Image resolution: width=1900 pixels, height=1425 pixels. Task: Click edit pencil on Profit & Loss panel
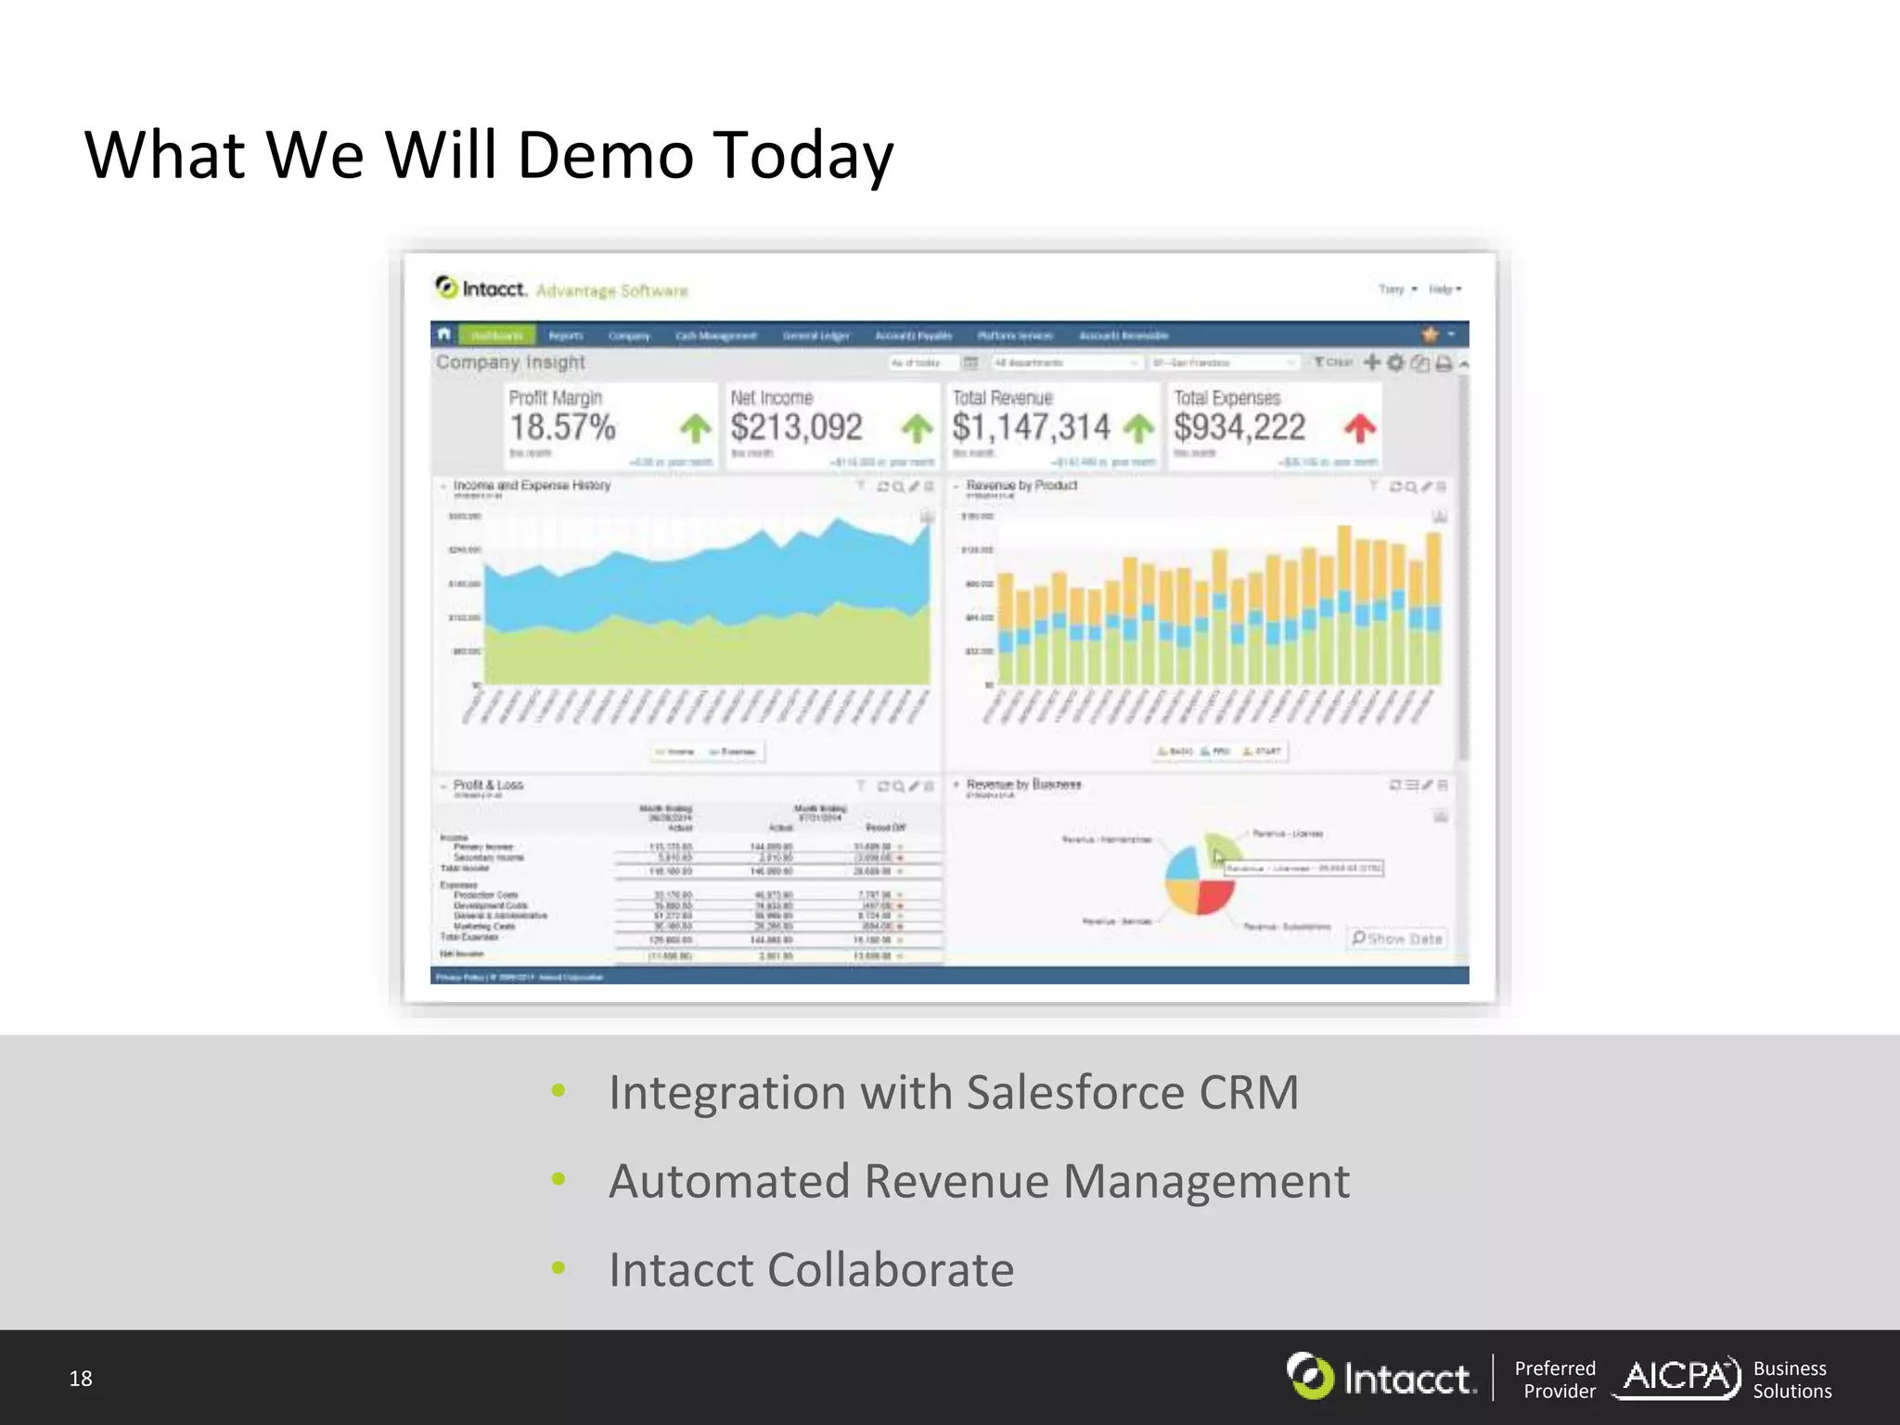(914, 787)
